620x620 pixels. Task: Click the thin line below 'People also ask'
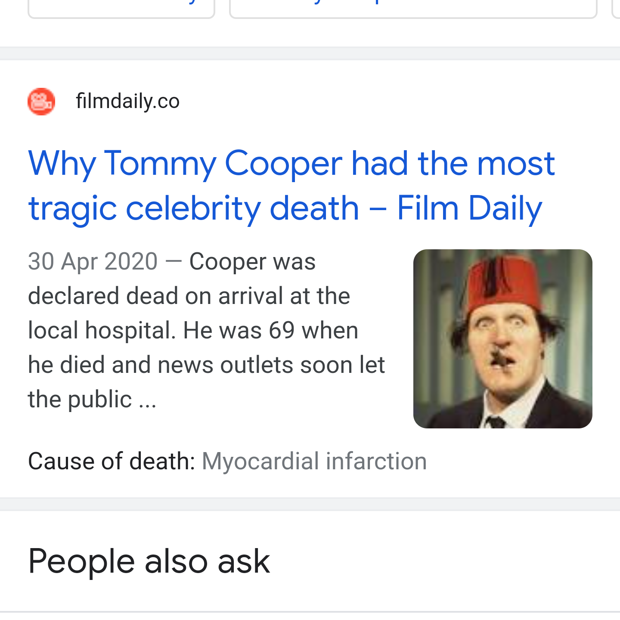coord(310,611)
